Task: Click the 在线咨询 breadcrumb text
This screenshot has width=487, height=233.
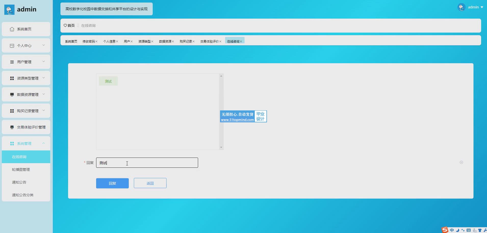Action: tap(88, 25)
